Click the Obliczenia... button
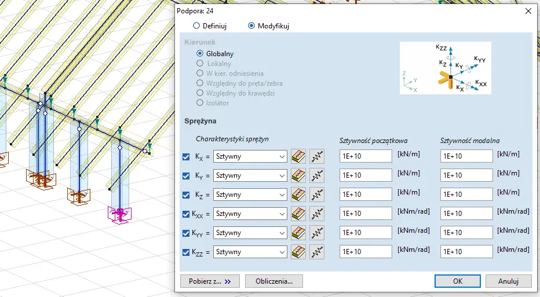This screenshot has height=297, width=540. [x=273, y=281]
